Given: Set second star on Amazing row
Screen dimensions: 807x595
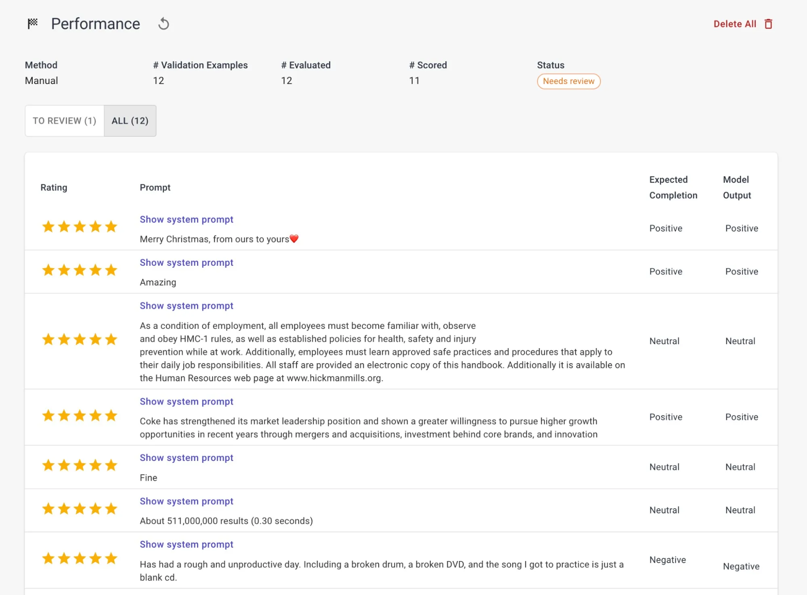Looking at the screenshot, I should [x=64, y=270].
